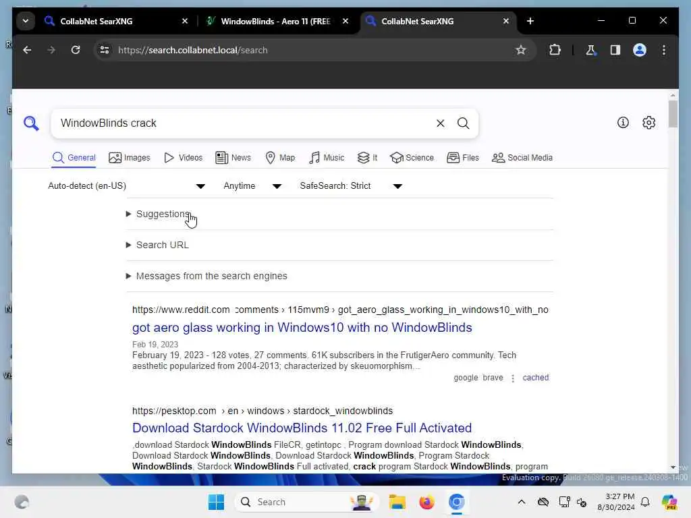
Task: Open the notifications bell icon
Action: [645, 502]
